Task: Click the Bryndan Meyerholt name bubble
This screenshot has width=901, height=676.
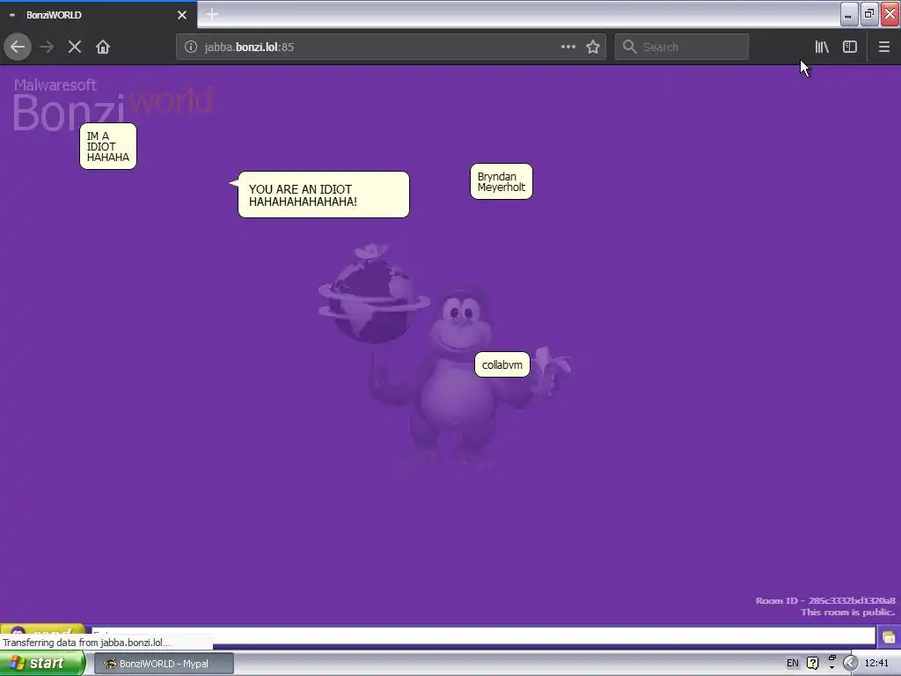Action: [x=501, y=181]
